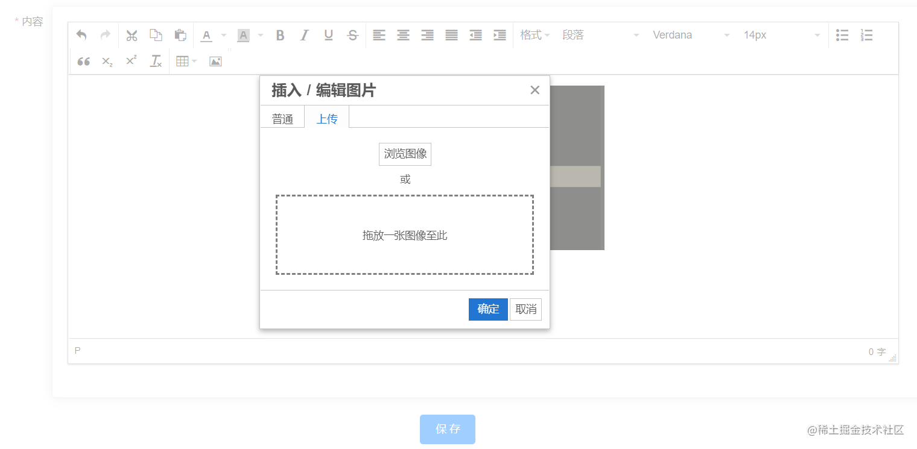Click the 保存 save button
The height and width of the screenshot is (449, 917).
448,429
